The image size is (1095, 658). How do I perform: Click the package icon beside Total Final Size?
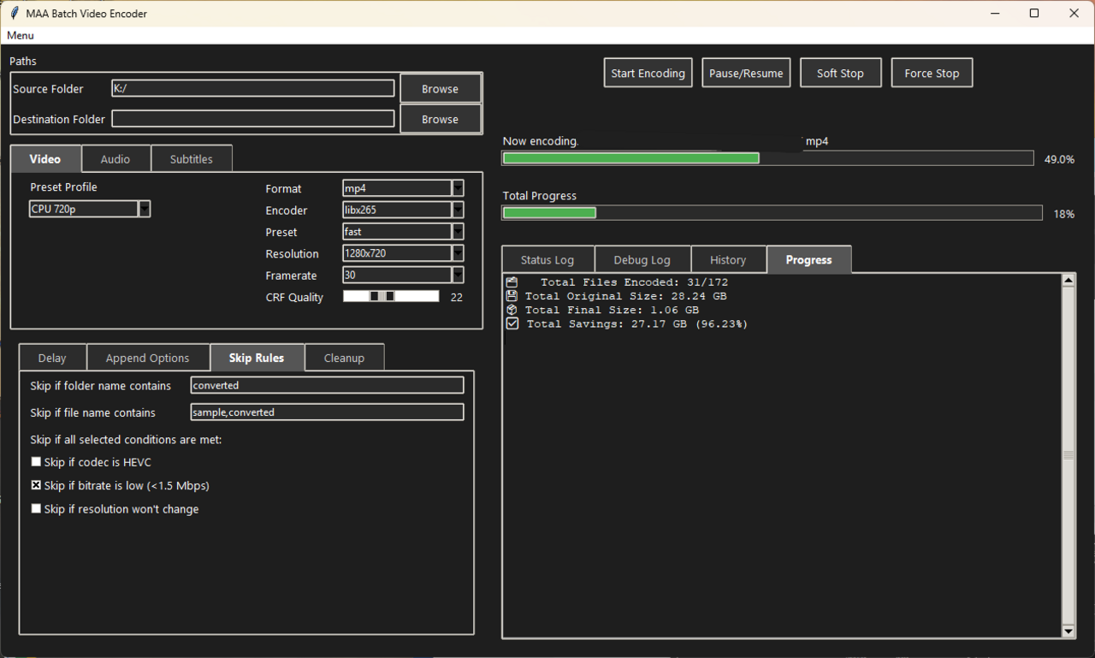coord(512,310)
